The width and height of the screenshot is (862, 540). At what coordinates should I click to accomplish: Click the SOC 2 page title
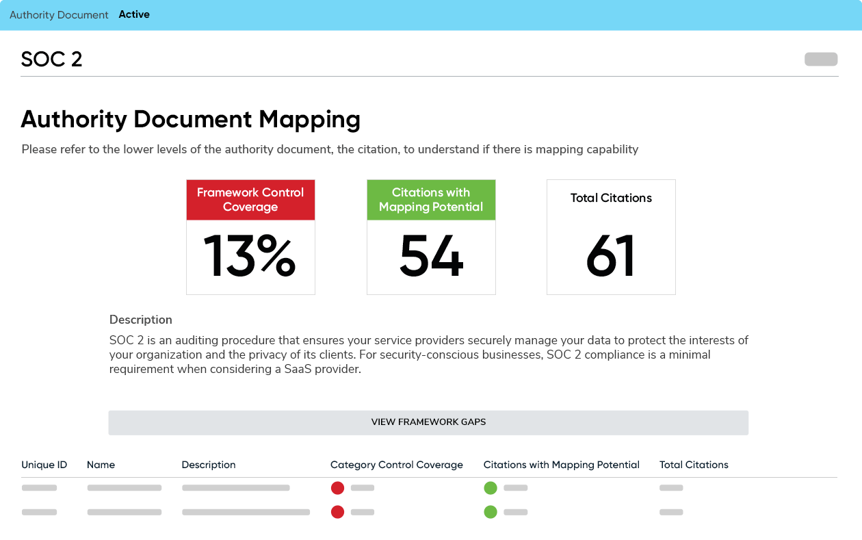52,60
